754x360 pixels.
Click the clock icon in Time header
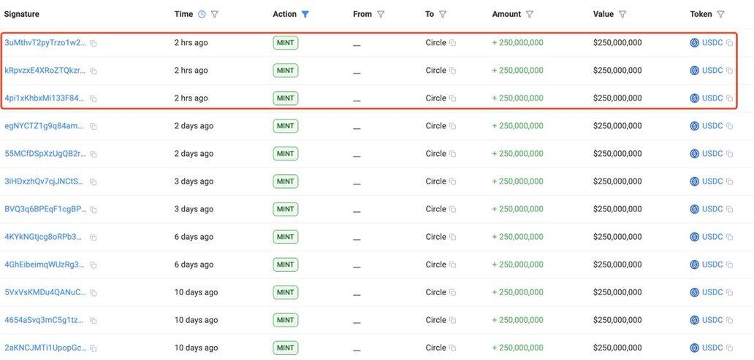(202, 15)
